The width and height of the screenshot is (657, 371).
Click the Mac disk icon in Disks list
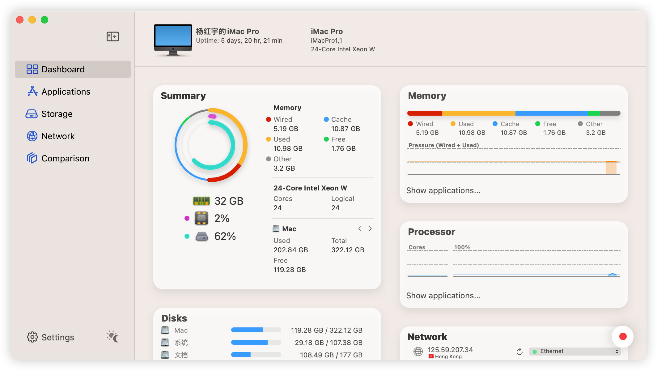pyautogui.click(x=165, y=330)
